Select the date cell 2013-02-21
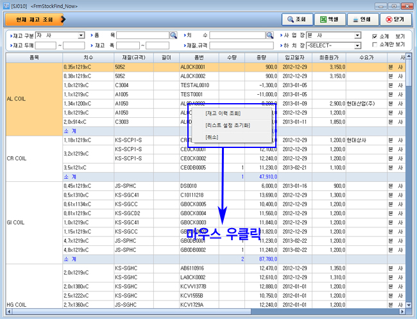 [295, 168]
